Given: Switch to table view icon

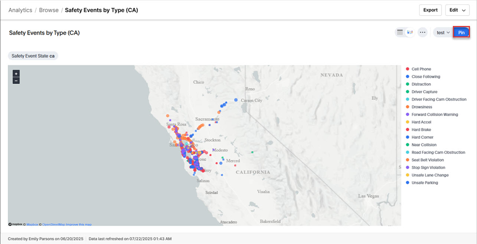Looking at the screenshot, I should pos(400,33).
